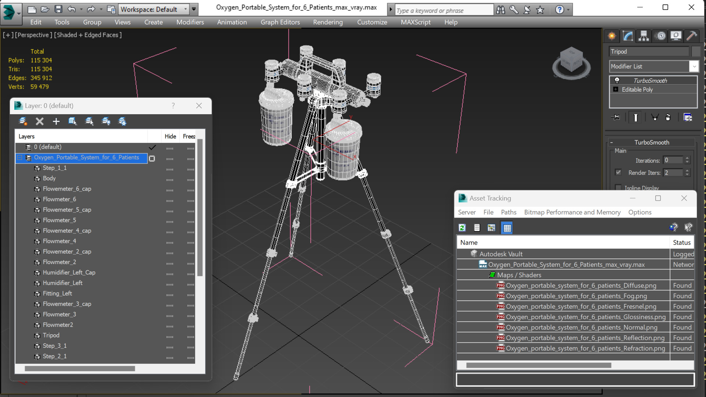The width and height of the screenshot is (706, 397).
Task: Click Make Unique modifier icon
Action: pyautogui.click(x=655, y=117)
